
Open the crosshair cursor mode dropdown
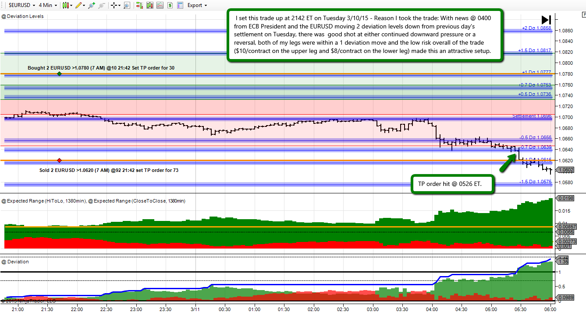[116, 5]
